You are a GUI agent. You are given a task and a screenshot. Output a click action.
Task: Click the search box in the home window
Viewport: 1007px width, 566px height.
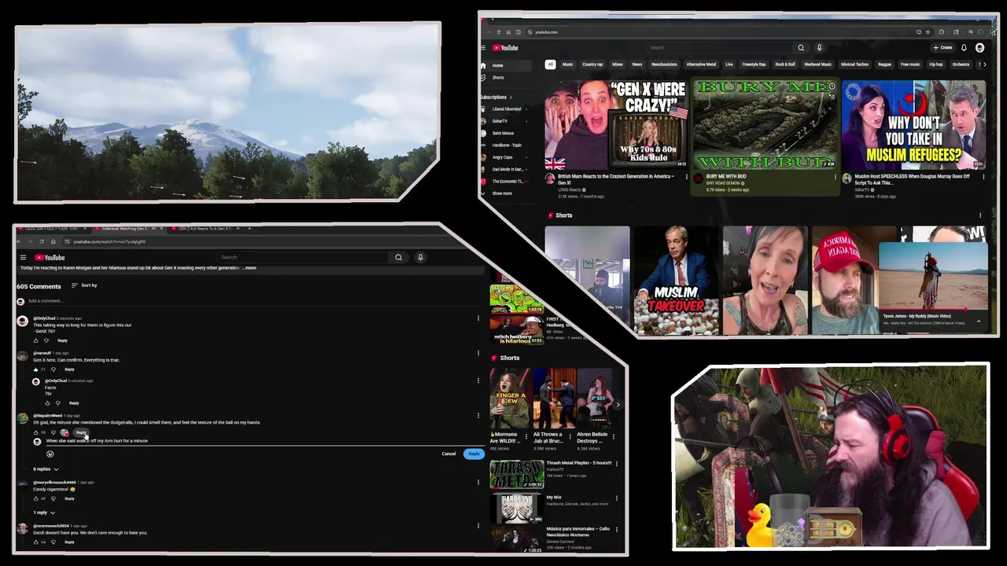pyautogui.click(x=720, y=48)
